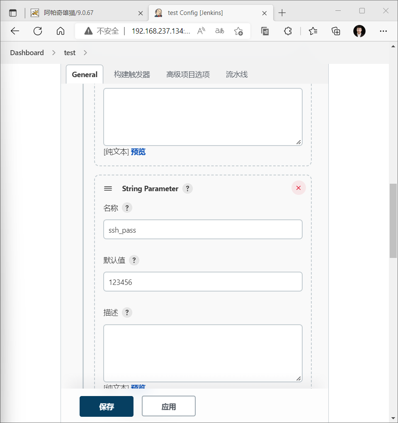Open help for 名称 field
This screenshot has width=398, height=423.
(127, 208)
